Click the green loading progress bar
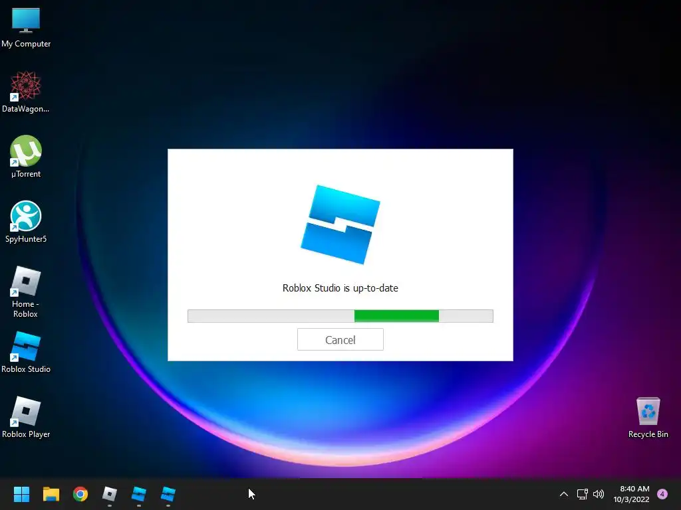The image size is (681, 510). point(340,316)
